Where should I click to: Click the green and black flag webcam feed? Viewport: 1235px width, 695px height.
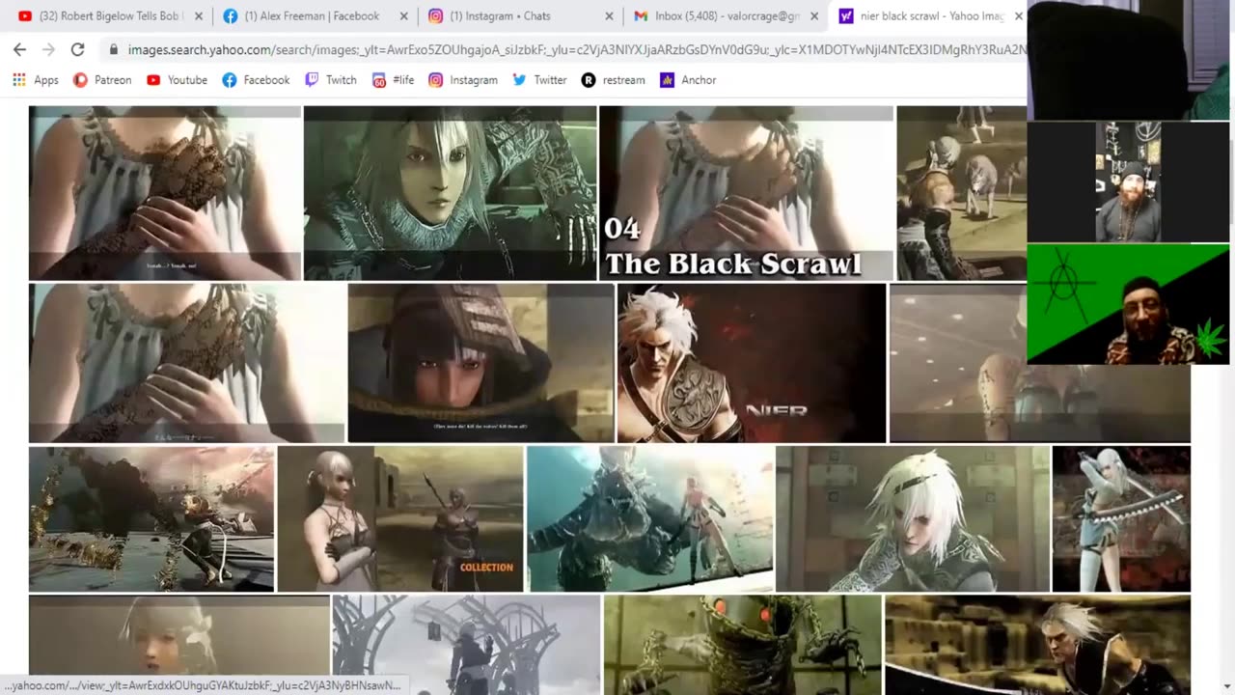tap(1128, 304)
